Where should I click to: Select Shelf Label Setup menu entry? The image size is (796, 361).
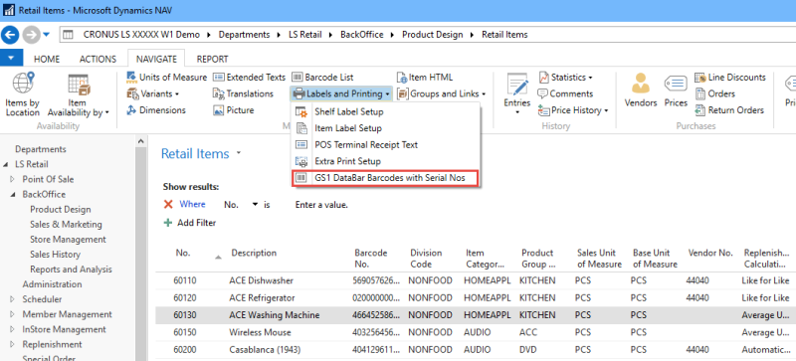point(385,111)
